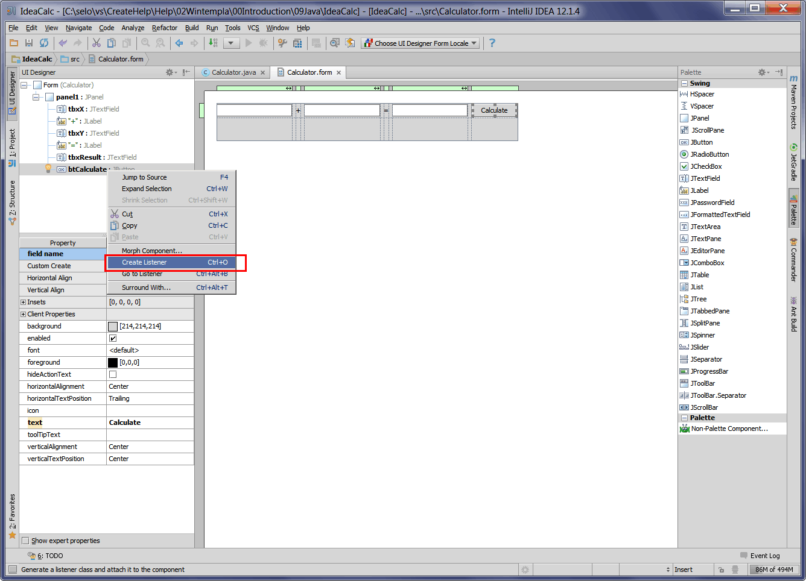Choose Surround With from context menu
The width and height of the screenshot is (806, 581).
tap(171, 287)
